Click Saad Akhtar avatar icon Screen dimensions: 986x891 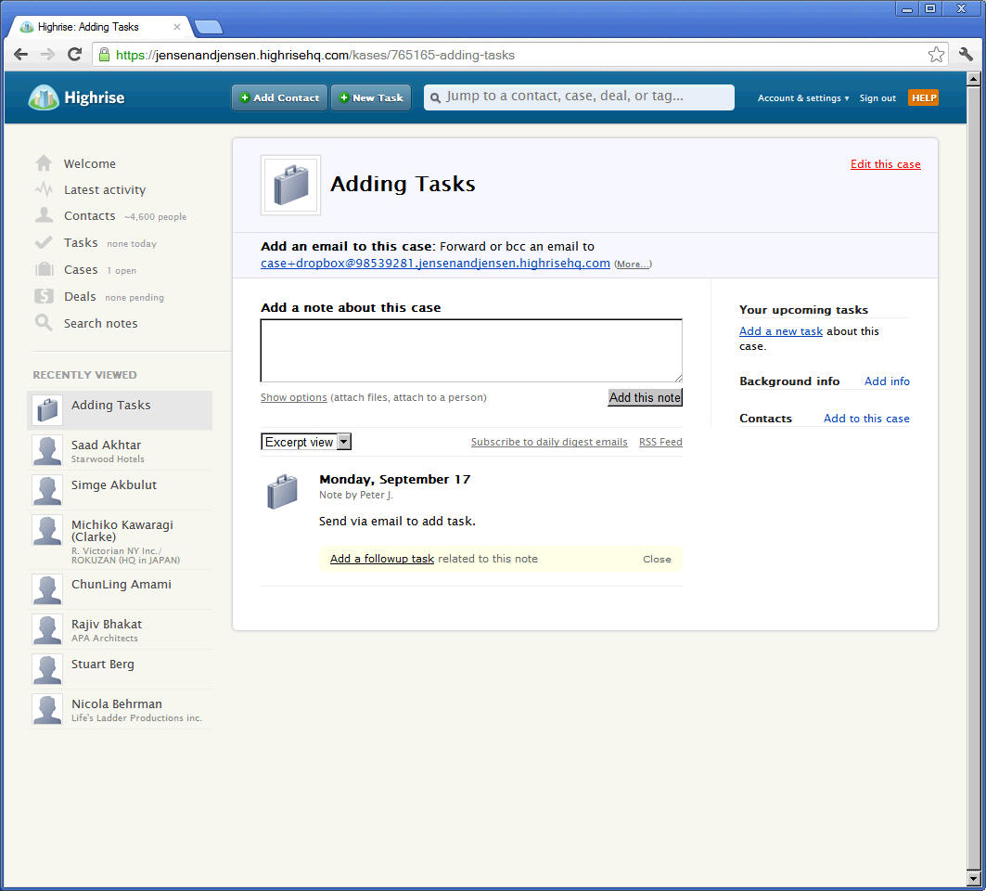47,450
